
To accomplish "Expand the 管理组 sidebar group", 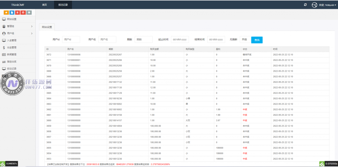I will coord(32,26).
